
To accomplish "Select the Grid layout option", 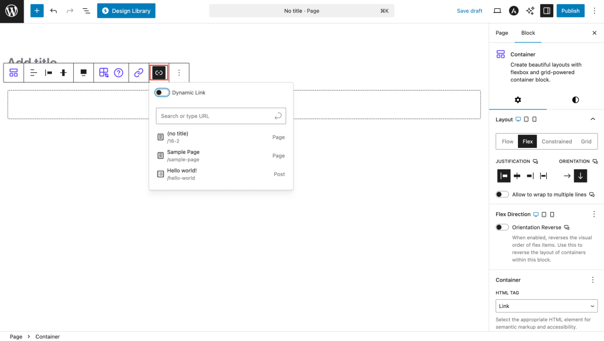I will [586, 141].
